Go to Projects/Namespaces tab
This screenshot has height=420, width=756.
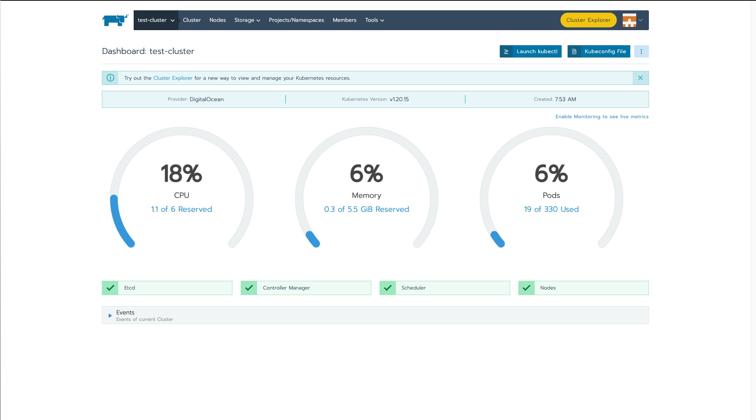point(296,20)
